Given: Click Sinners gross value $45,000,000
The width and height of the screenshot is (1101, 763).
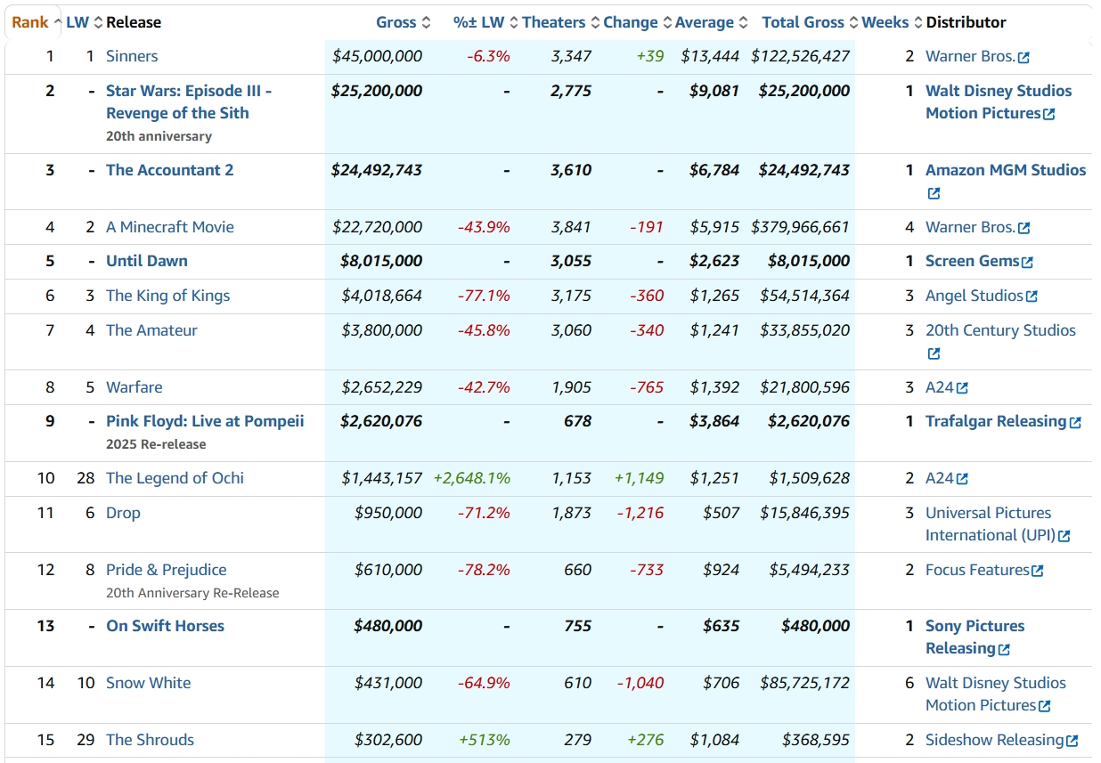Looking at the screenshot, I should 377,56.
